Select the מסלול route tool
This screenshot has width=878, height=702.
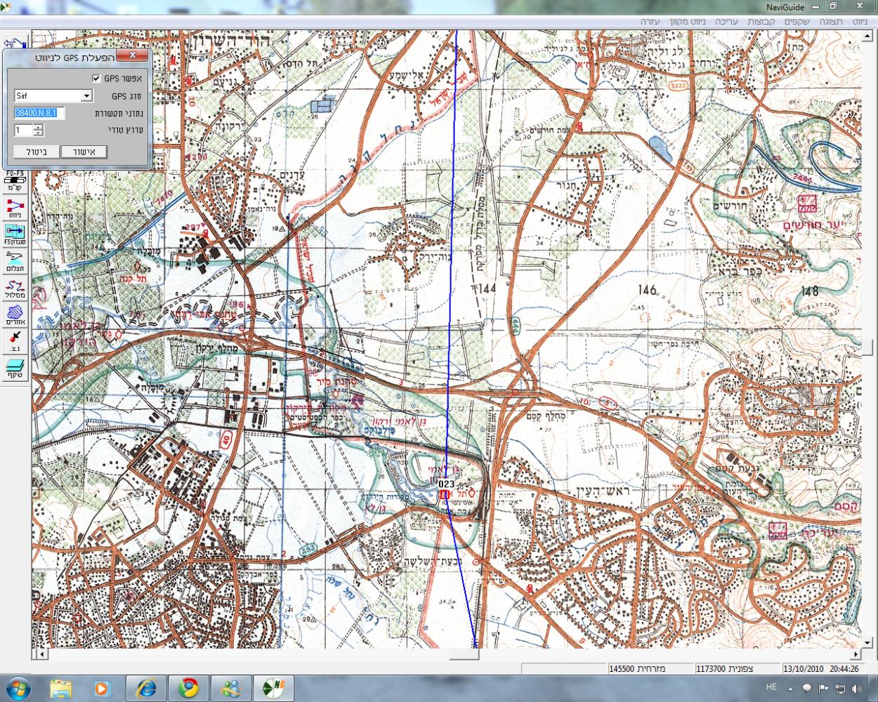(15, 287)
